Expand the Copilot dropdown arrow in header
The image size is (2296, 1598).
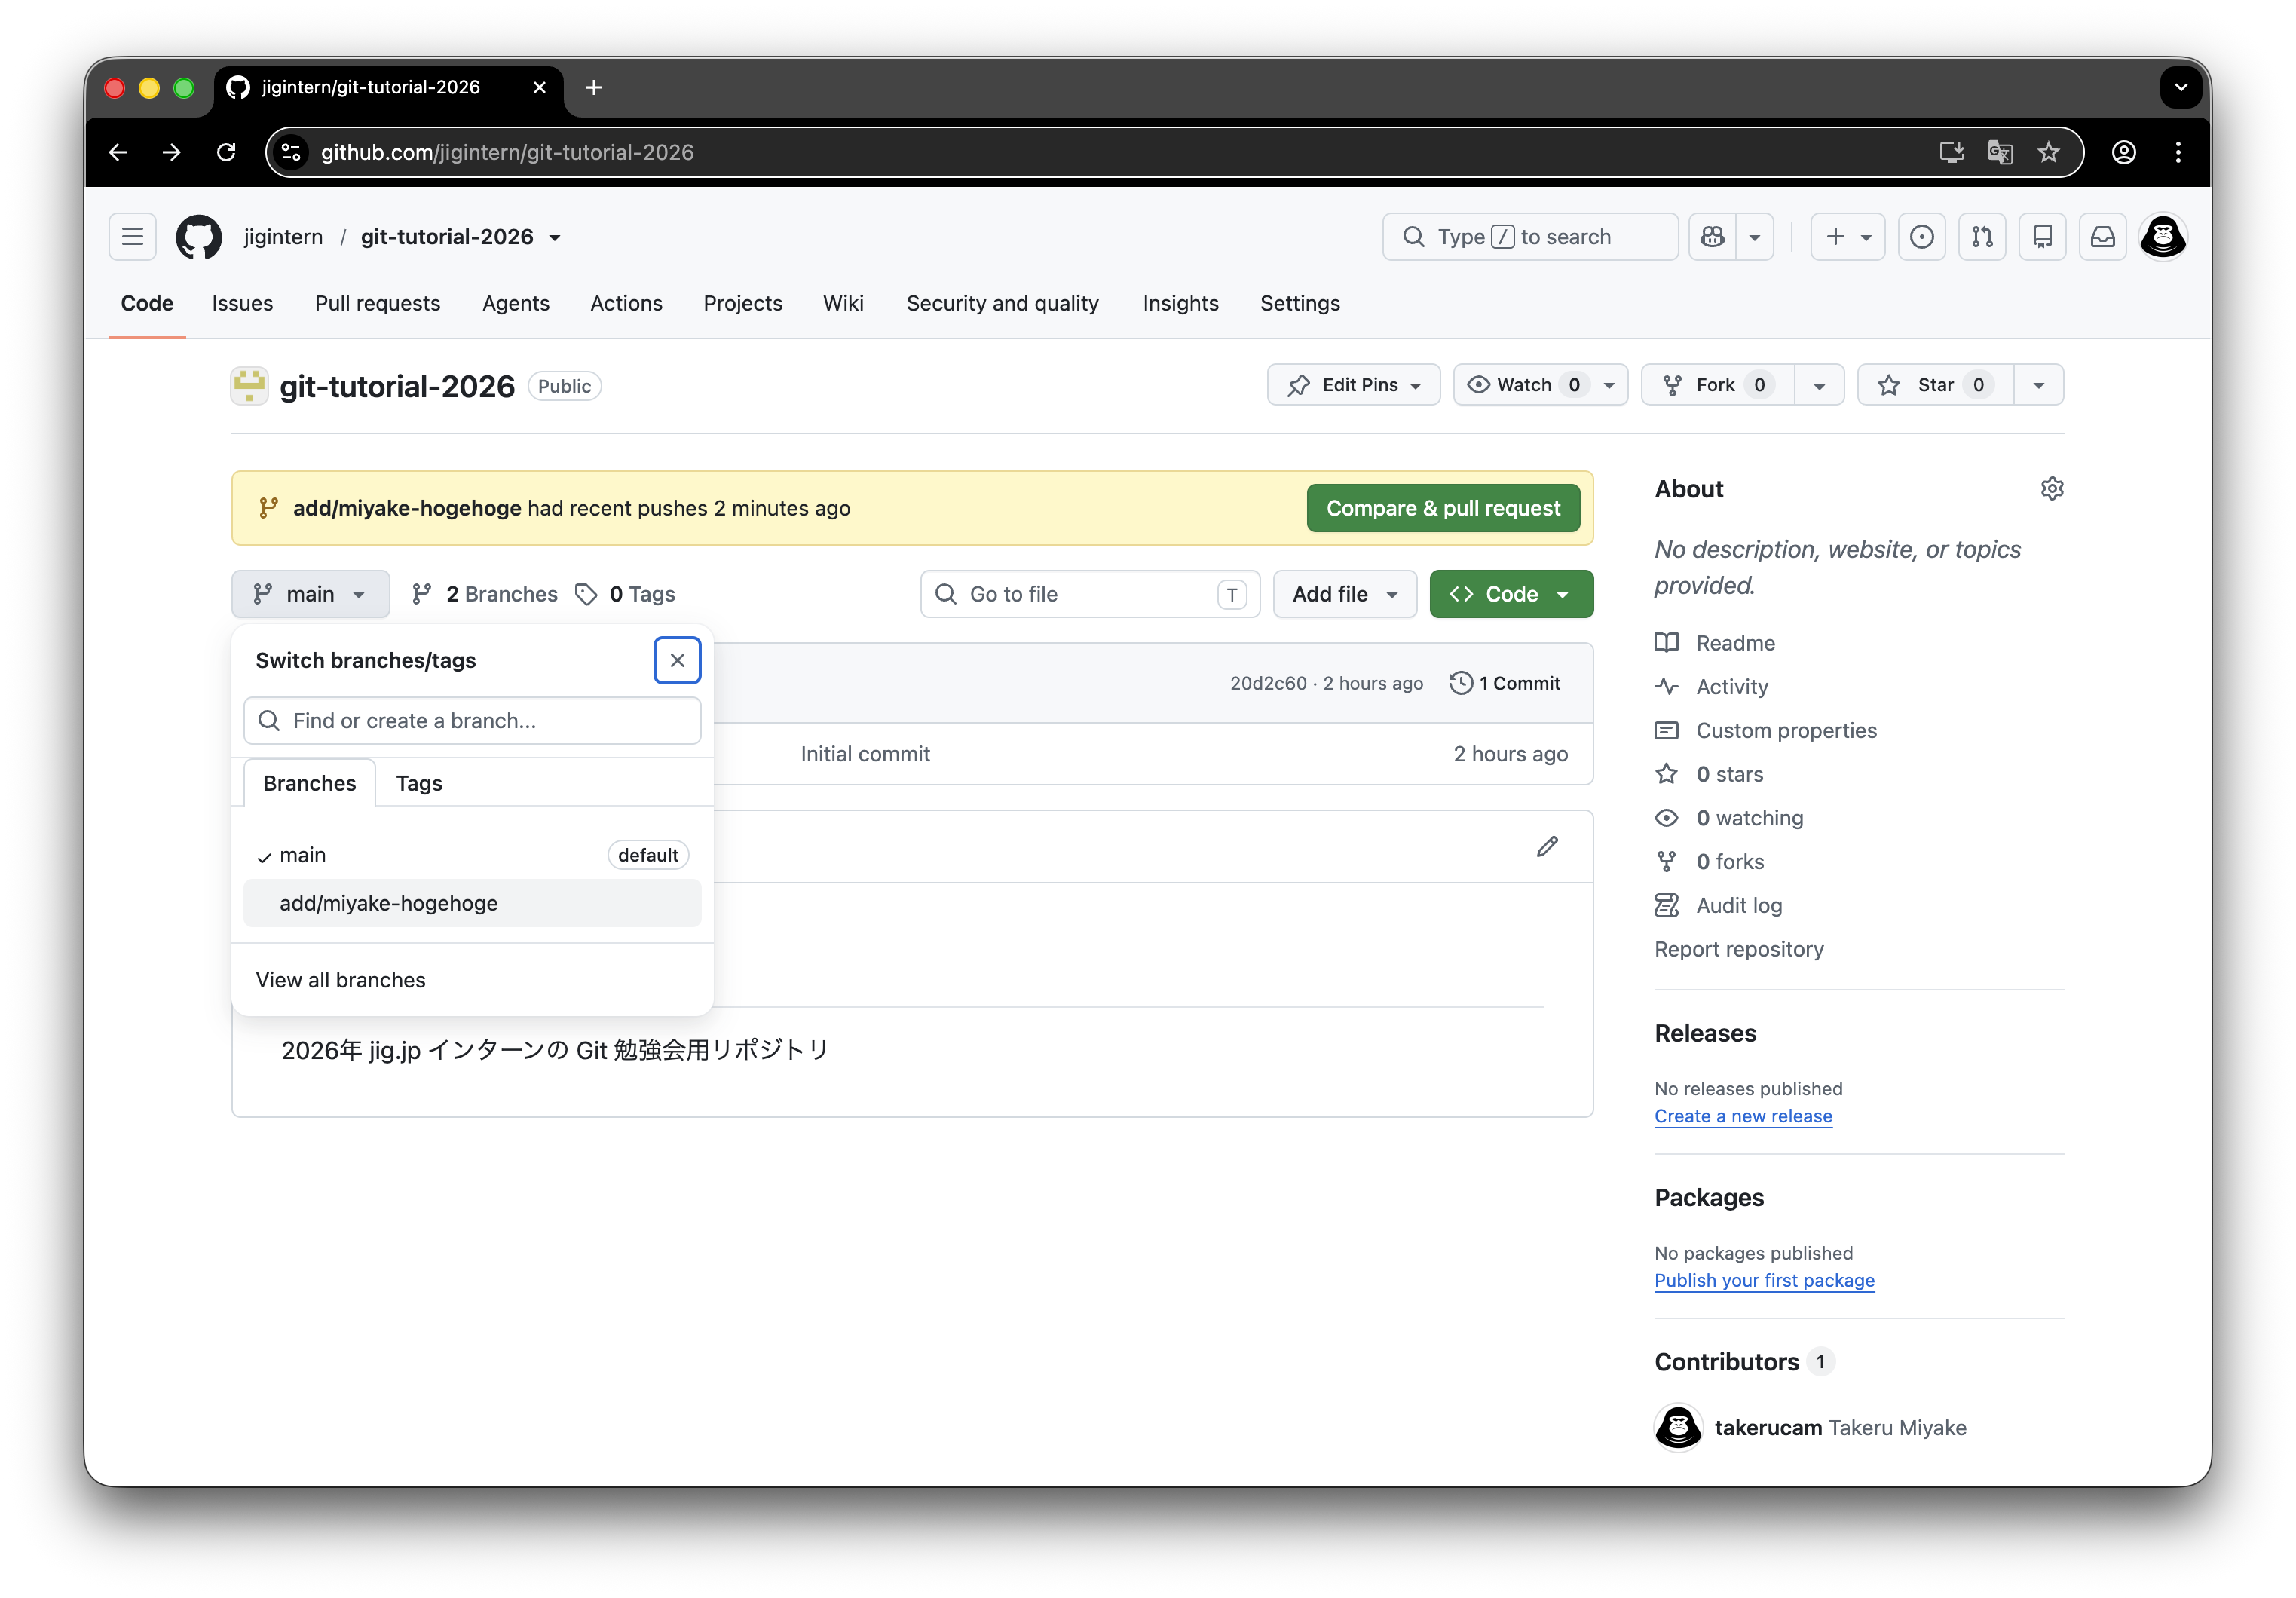click(1754, 237)
